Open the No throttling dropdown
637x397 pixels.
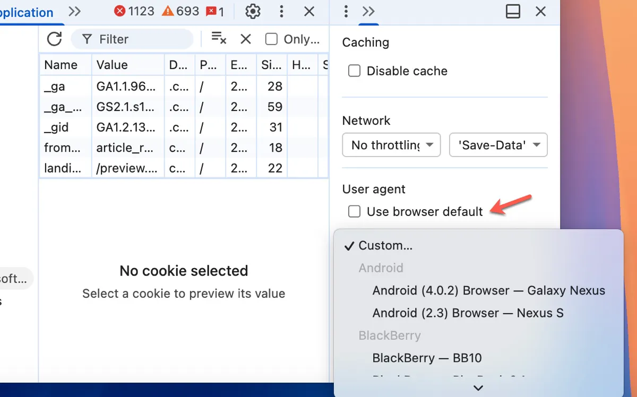point(391,144)
